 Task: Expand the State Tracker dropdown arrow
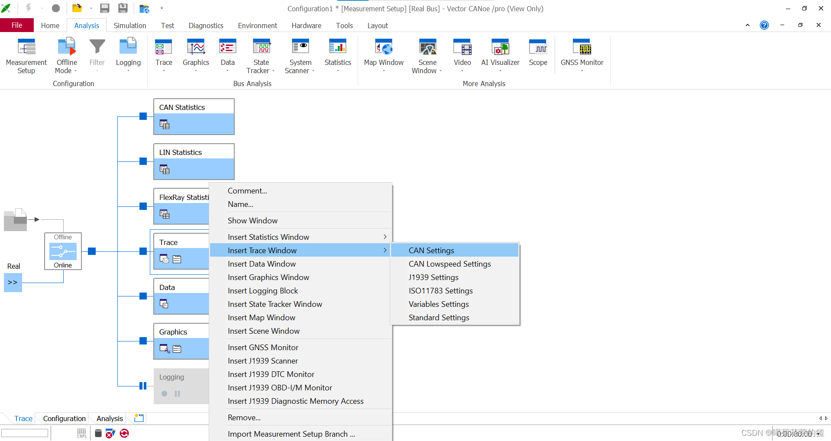[x=273, y=71]
